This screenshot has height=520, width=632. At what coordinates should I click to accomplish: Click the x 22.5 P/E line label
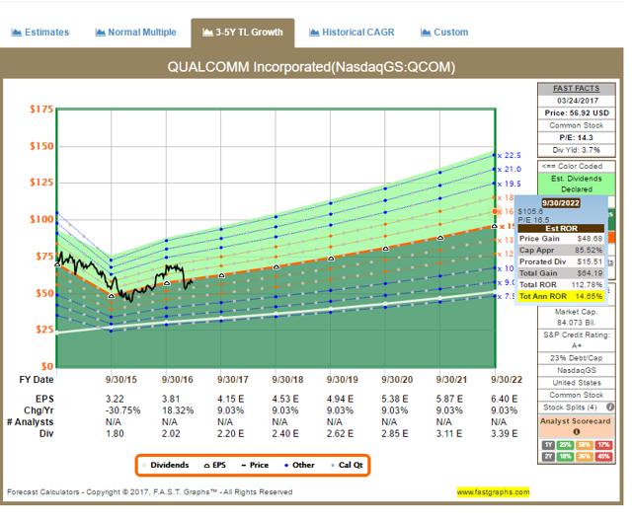(x=510, y=156)
